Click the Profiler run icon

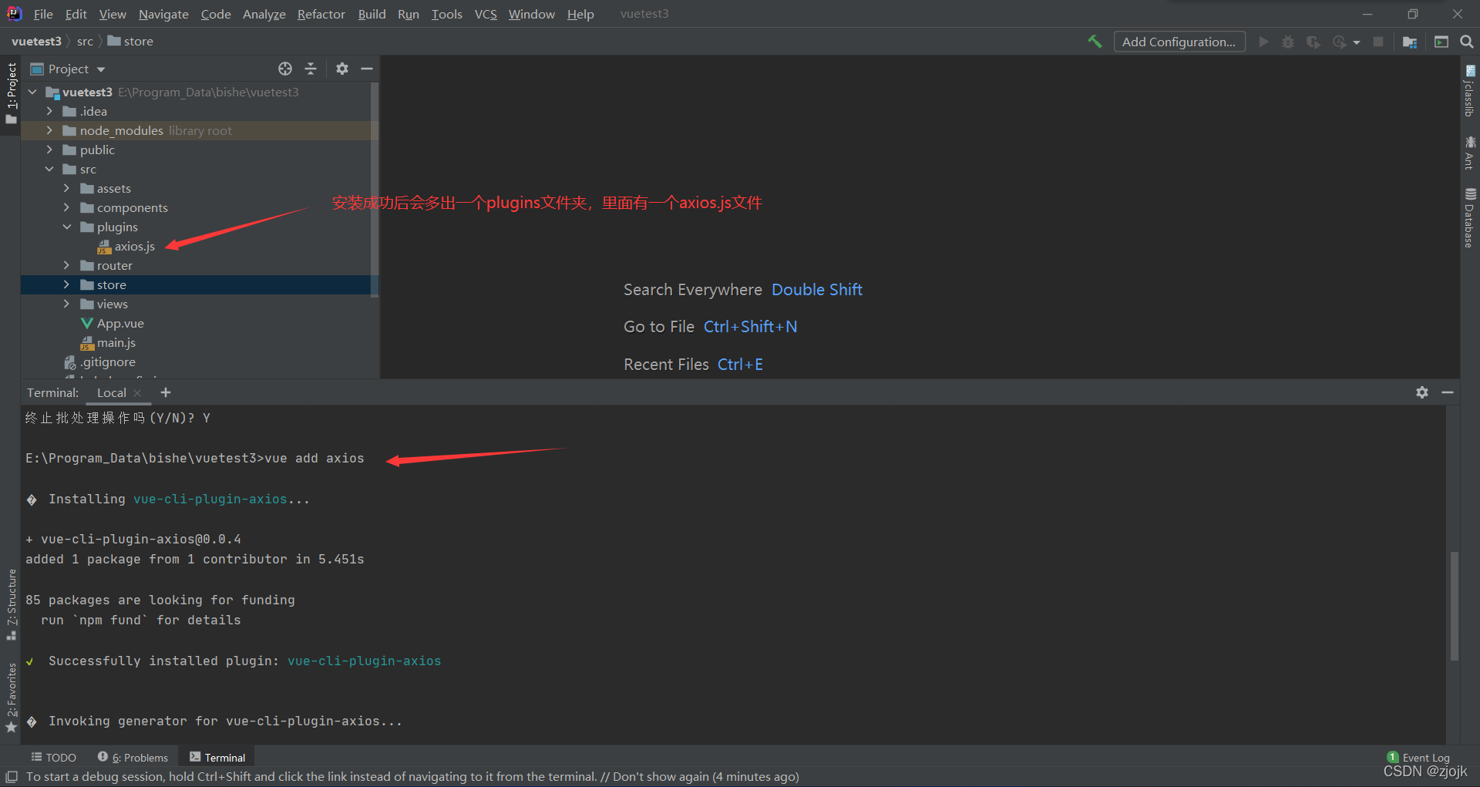[1338, 42]
